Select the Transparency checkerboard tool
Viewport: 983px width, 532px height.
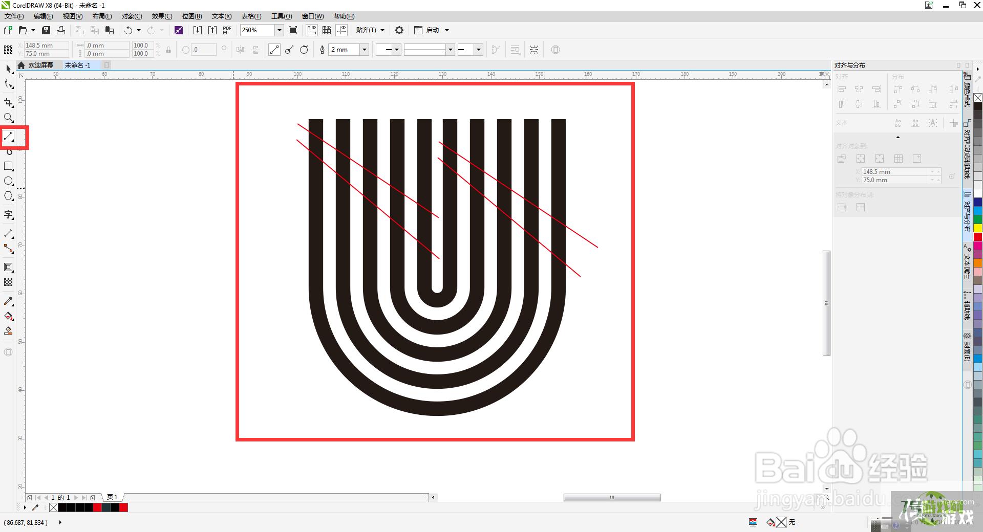pyautogui.click(x=9, y=282)
